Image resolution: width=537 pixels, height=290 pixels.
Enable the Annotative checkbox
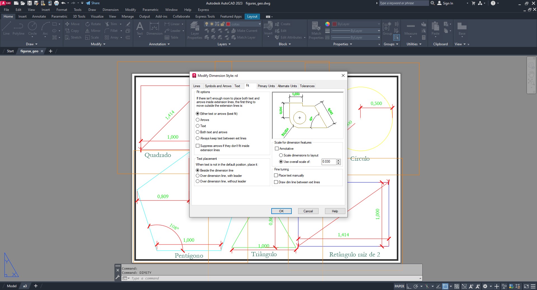pos(277,149)
